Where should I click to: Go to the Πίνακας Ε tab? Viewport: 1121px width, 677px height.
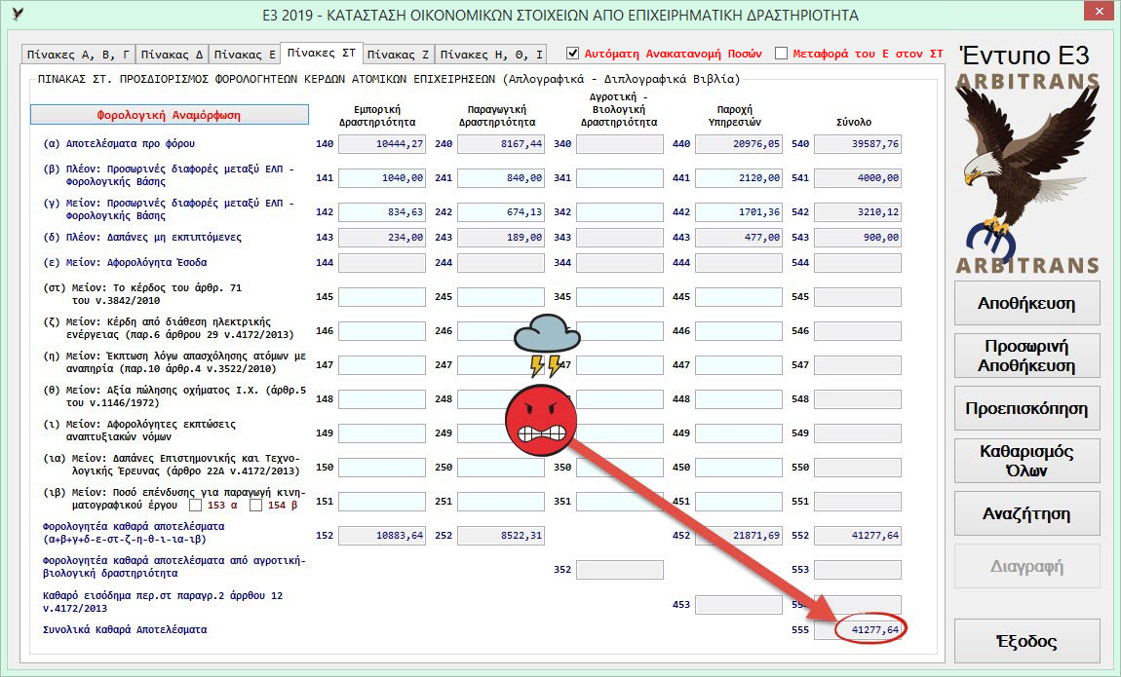click(245, 55)
